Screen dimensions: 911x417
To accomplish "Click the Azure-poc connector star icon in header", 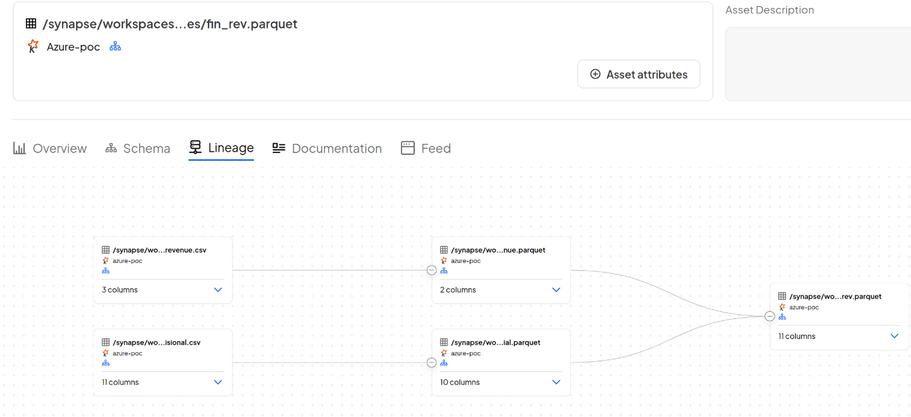I will [33, 46].
